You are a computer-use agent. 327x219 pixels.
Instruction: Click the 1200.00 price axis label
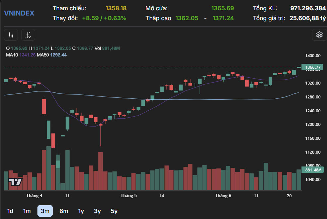pos(313,125)
